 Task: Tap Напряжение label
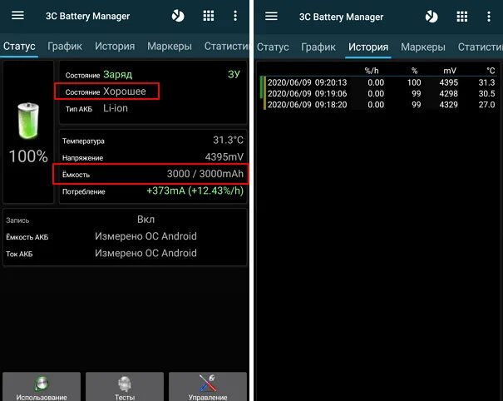click(x=83, y=158)
